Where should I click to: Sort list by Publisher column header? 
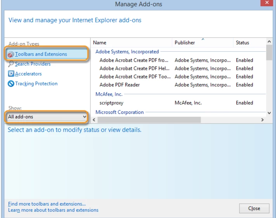[203, 43]
